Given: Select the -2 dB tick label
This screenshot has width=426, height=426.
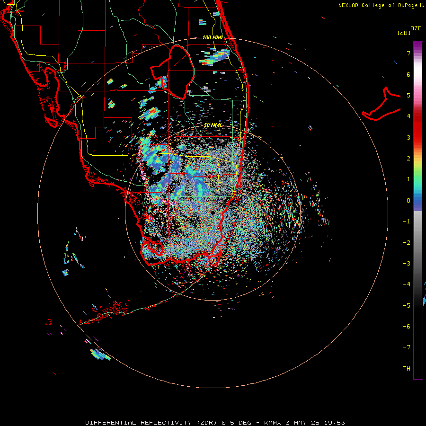Looking at the screenshot, I should [x=407, y=242].
